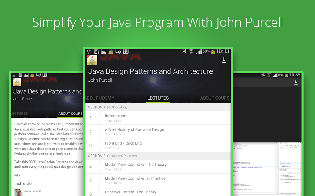Image resolution: width=315 pixels, height=196 pixels.
Task: Tap the USB status icon in center phone
Action: 89,52
